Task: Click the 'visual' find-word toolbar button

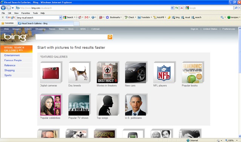Action: tap(186, 18)
